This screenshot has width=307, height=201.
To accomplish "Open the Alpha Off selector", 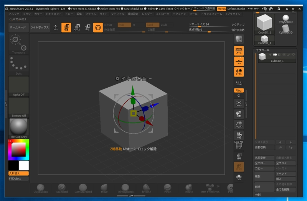I will 18,87.
